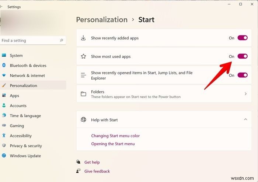The height and width of the screenshot is (182, 258).
Task: Click the Find a setting search box
Action: pos(29,41)
